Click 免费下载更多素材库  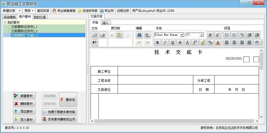tap(59, 112)
